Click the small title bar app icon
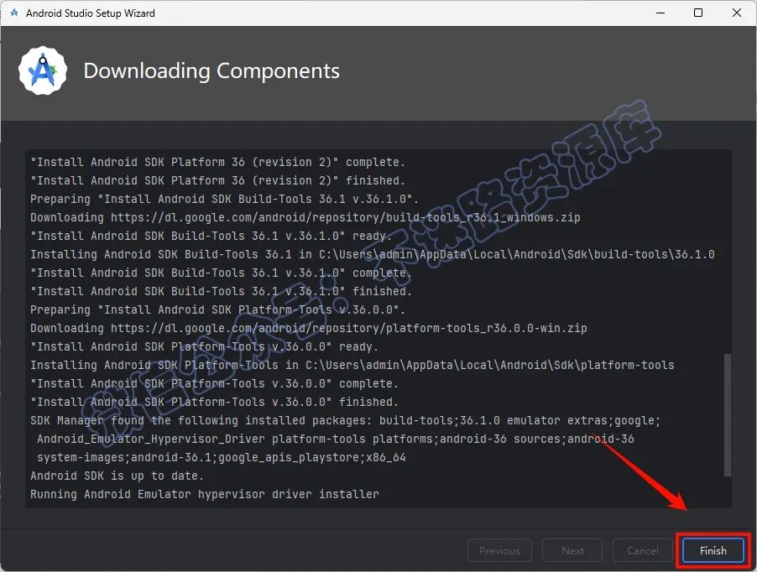The height and width of the screenshot is (572, 757). click(x=14, y=13)
